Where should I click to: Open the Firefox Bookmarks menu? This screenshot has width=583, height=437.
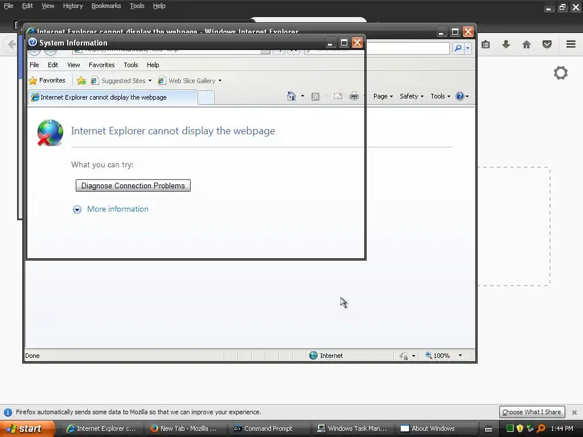point(106,6)
